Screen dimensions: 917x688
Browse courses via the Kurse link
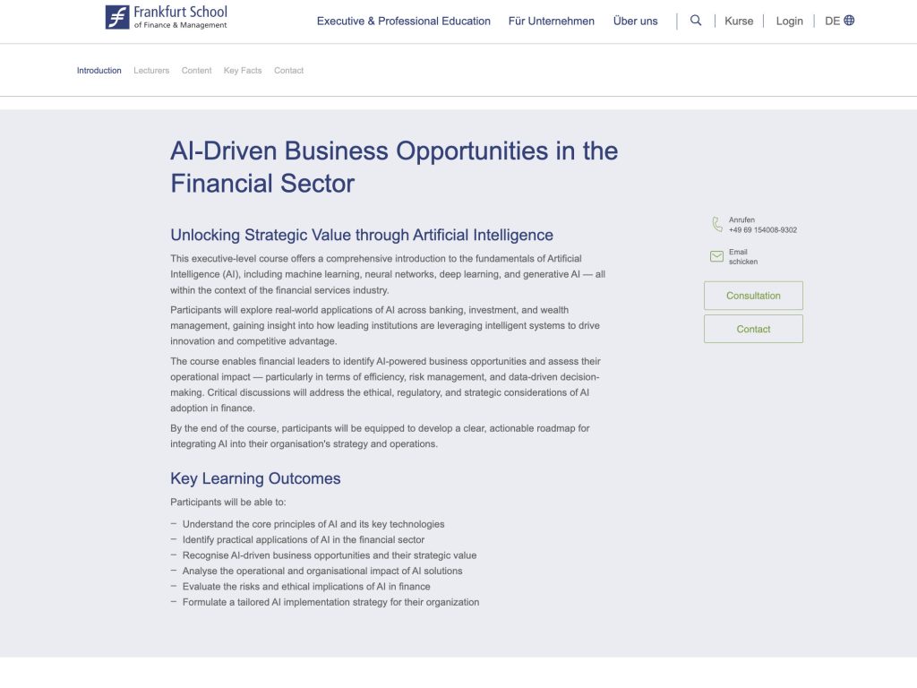(739, 21)
